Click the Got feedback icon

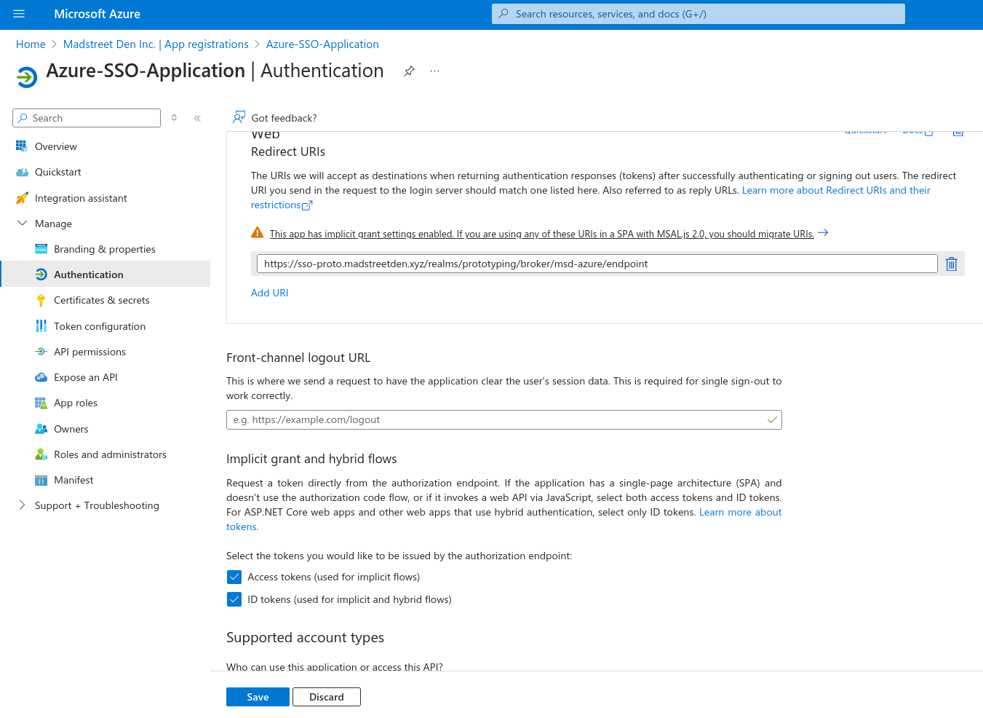click(x=239, y=117)
